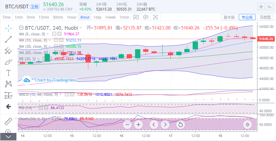Select the trend line drawing tool
Image resolution: width=276 pixels, height=141 pixels.
(x=9, y=39)
